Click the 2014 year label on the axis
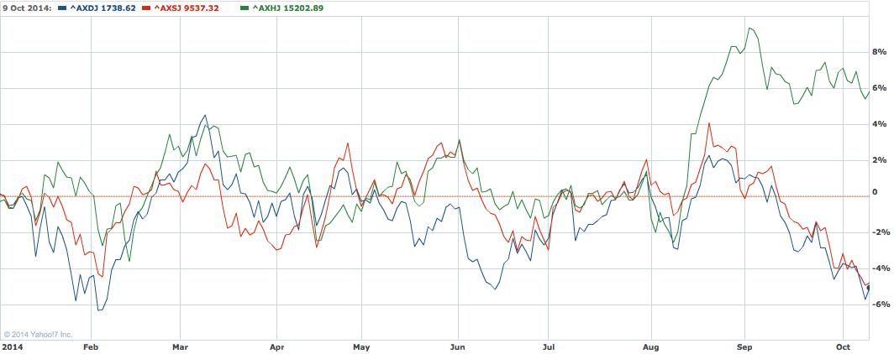This screenshot has height=354, width=894. pyautogui.click(x=12, y=346)
